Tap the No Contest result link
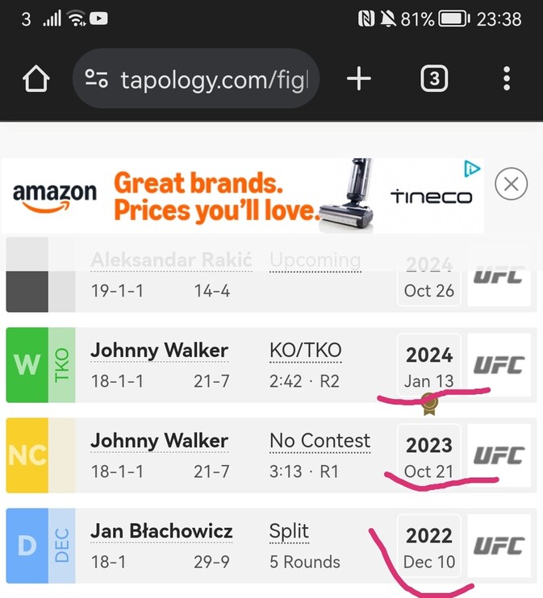The width and height of the screenshot is (543, 598). point(320,441)
